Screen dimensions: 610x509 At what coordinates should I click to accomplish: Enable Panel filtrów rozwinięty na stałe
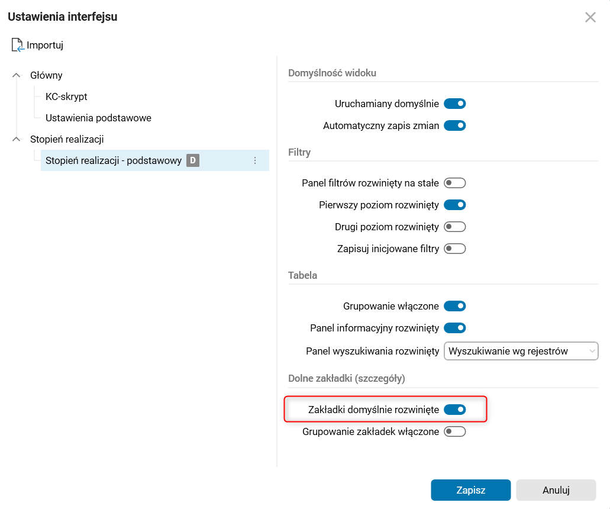coord(454,183)
